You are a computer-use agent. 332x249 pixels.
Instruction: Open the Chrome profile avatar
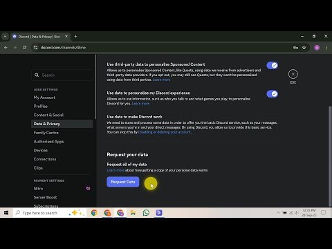click(317, 48)
